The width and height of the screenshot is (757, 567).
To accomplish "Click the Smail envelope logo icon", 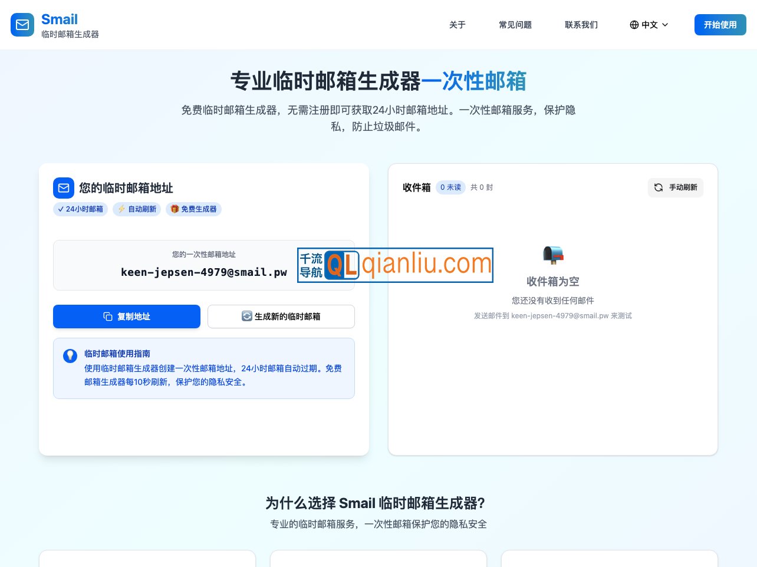I will pyautogui.click(x=22, y=25).
